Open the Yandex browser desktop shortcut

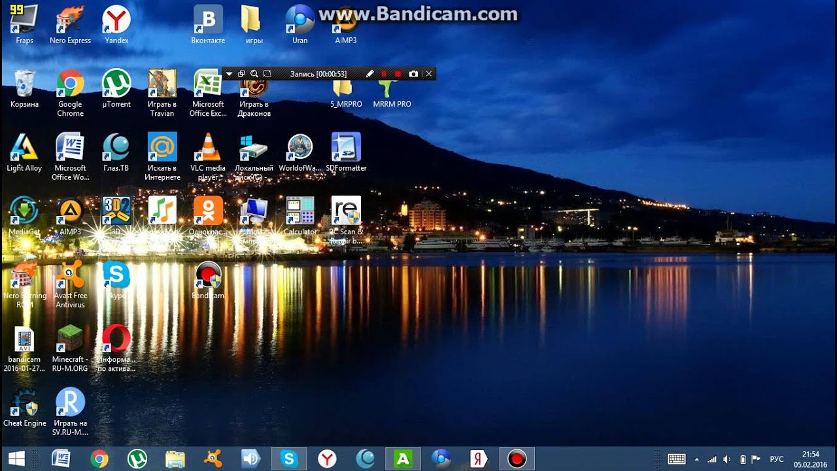click(x=116, y=25)
